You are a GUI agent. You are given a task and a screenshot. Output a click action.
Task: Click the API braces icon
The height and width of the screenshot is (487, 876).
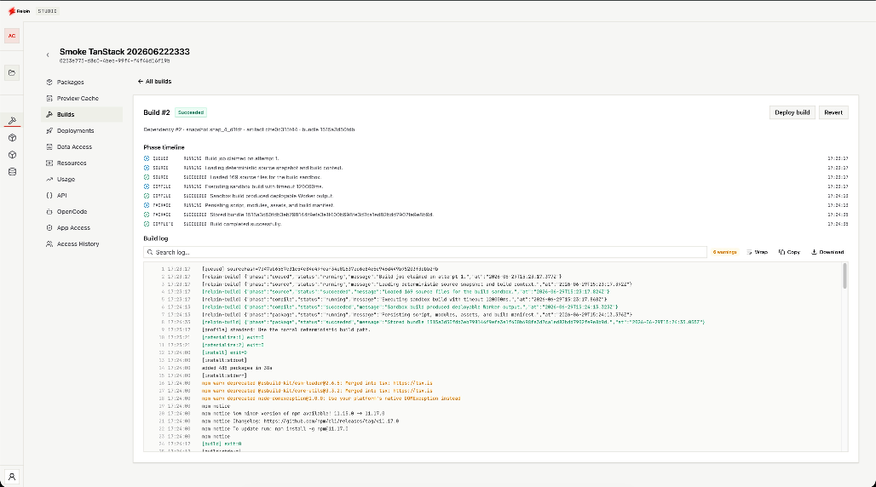tap(49, 196)
